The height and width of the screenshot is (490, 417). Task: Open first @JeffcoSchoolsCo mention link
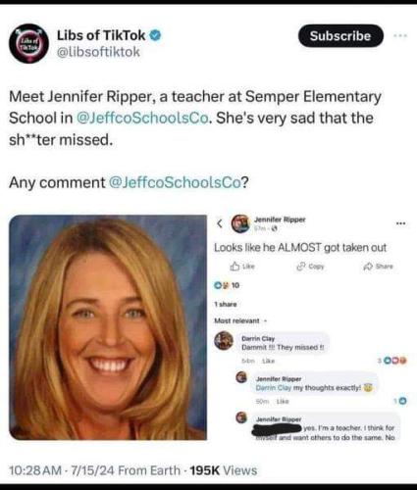pos(142,118)
